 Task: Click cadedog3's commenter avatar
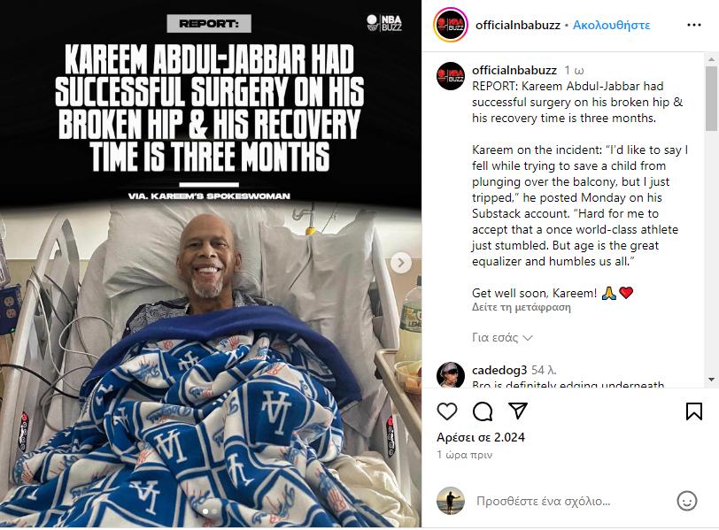[x=451, y=374]
